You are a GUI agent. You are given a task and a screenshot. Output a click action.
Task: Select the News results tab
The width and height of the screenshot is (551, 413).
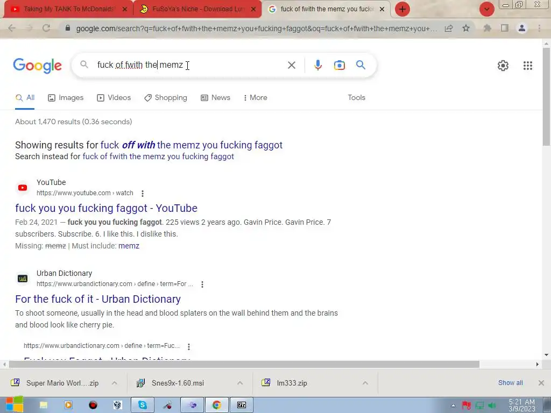point(215,98)
